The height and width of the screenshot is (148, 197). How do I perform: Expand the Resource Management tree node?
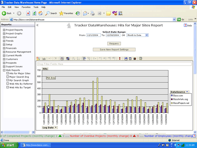[4, 52]
